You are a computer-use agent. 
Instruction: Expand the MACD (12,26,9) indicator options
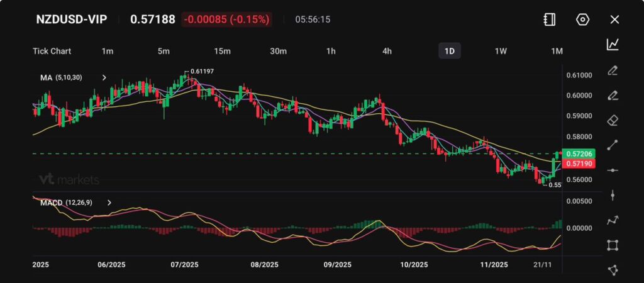point(109,203)
